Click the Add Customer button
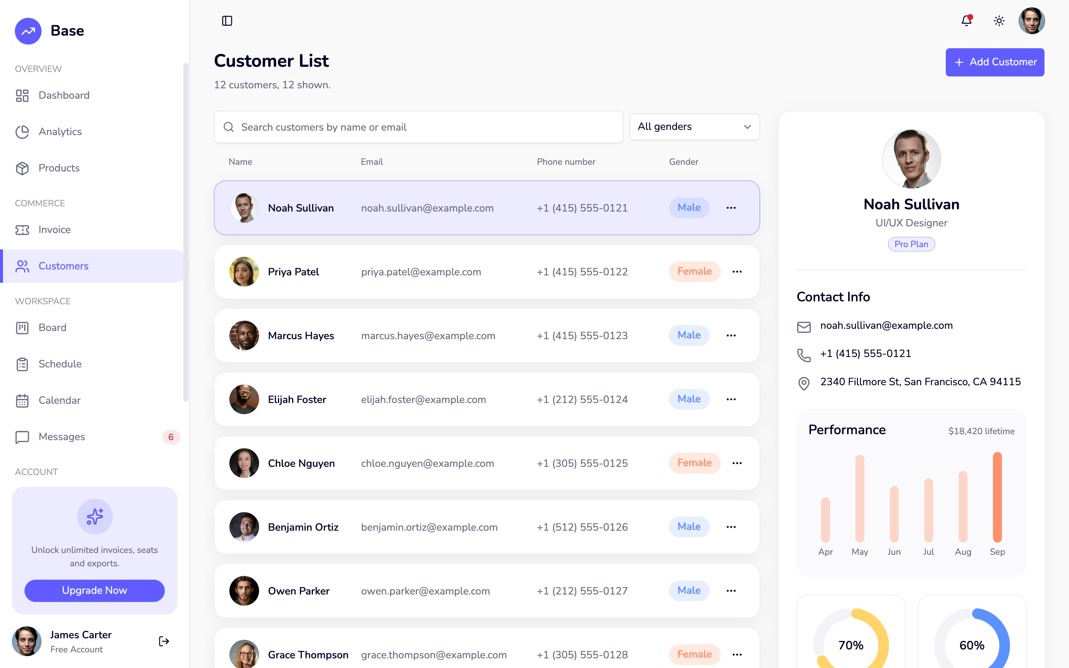The width and height of the screenshot is (1069, 668). click(x=995, y=62)
